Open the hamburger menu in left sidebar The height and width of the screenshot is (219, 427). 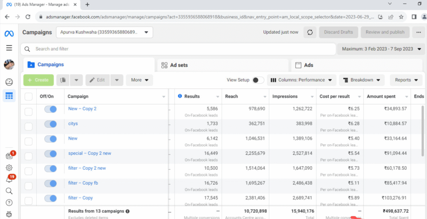9,48
